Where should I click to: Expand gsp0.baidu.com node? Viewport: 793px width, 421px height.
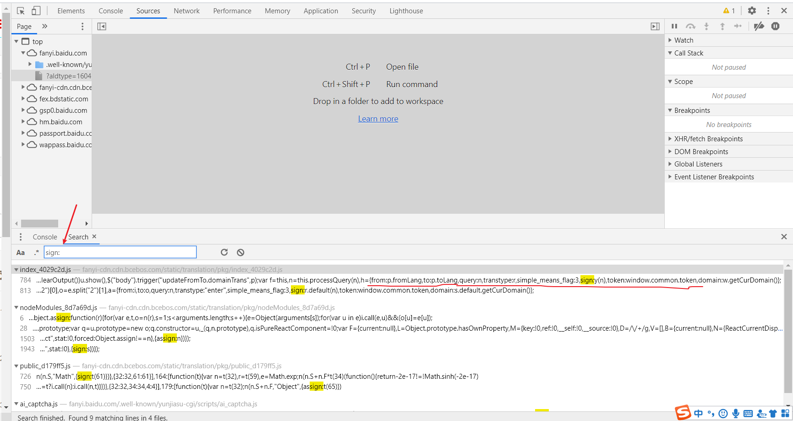click(x=23, y=110)
